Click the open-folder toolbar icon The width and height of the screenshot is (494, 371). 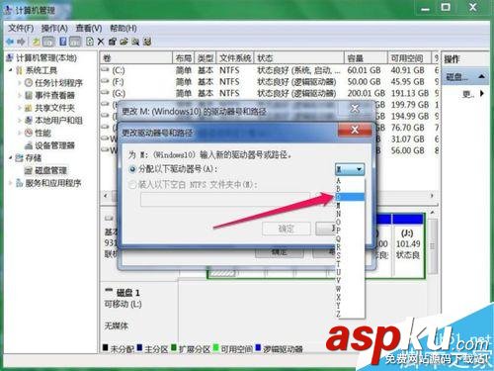click(123, 42)
